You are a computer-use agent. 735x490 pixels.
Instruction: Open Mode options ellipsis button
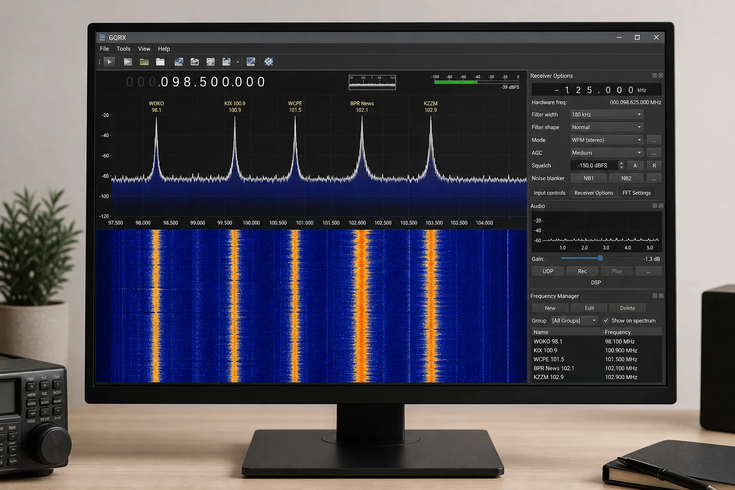point(654,140)
